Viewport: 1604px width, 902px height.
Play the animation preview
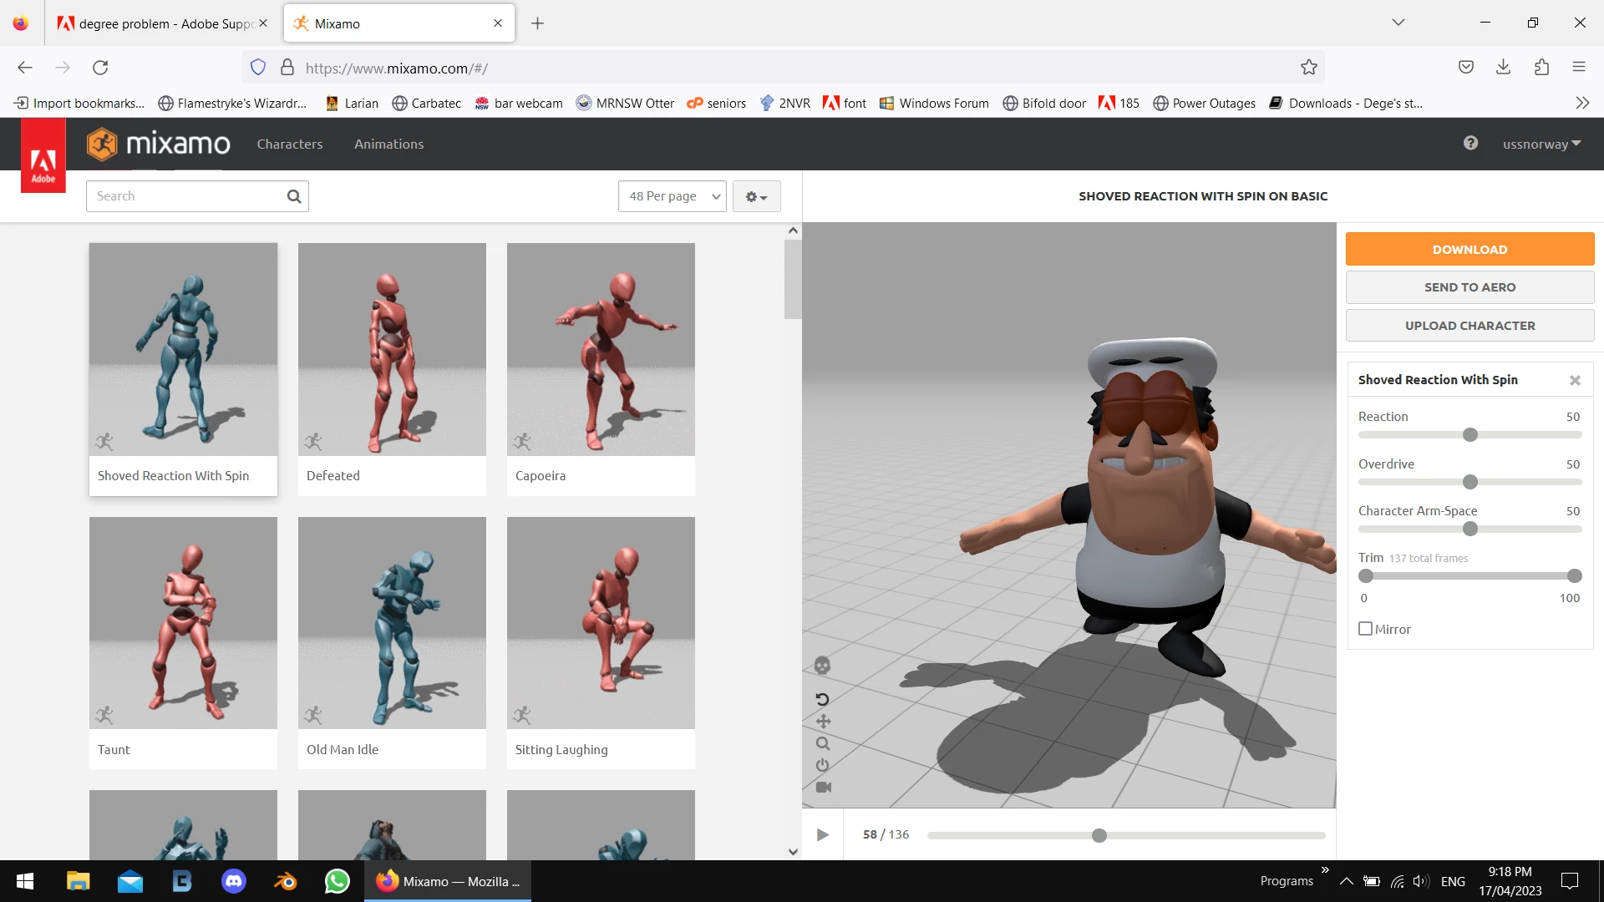[x=823, y=834]
